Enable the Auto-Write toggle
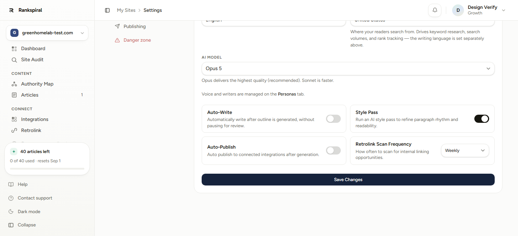 (x=333, y=119)
